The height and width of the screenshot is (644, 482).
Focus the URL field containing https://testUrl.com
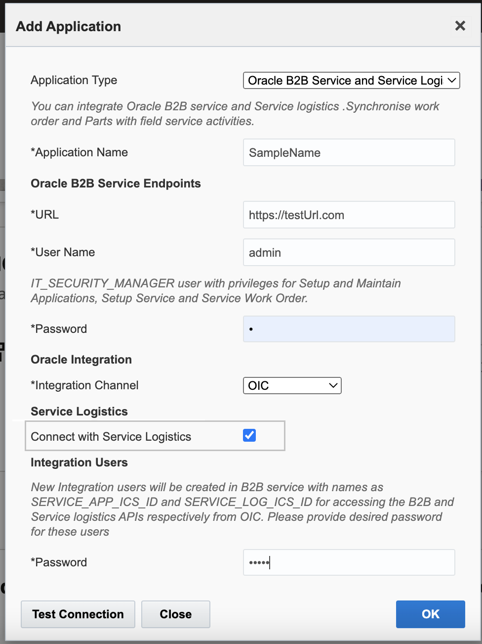(x=349, y=215)
